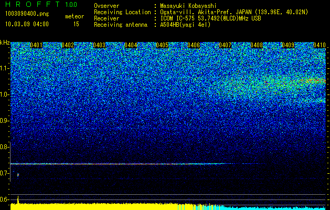Click the Receiving Location label
330x210 pixels.
[122, 12]
